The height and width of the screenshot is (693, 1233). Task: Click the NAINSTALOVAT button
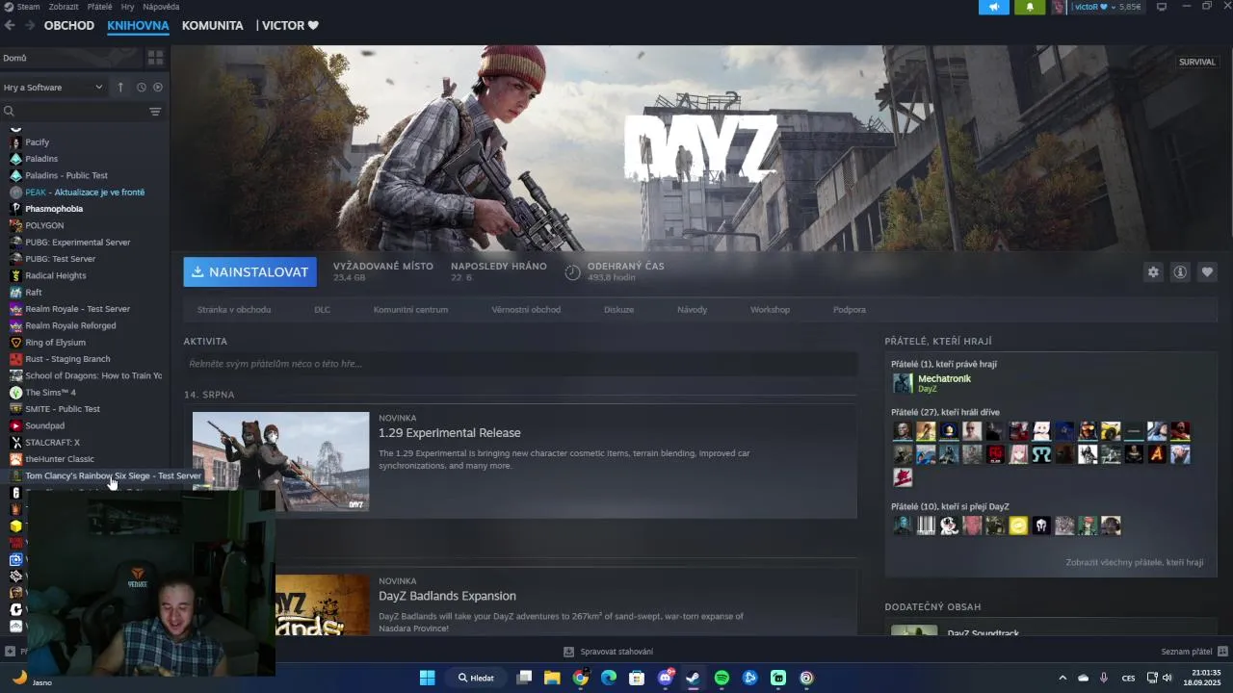point(250,272)
